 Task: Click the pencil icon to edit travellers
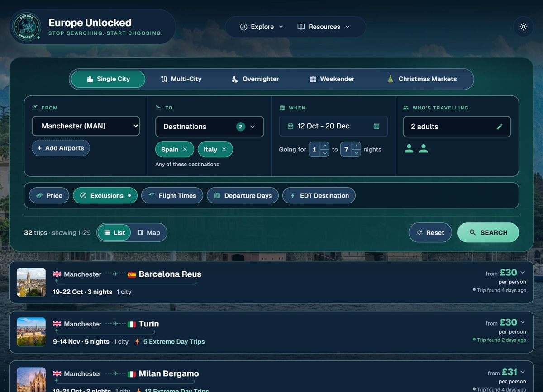click(500, 127)
